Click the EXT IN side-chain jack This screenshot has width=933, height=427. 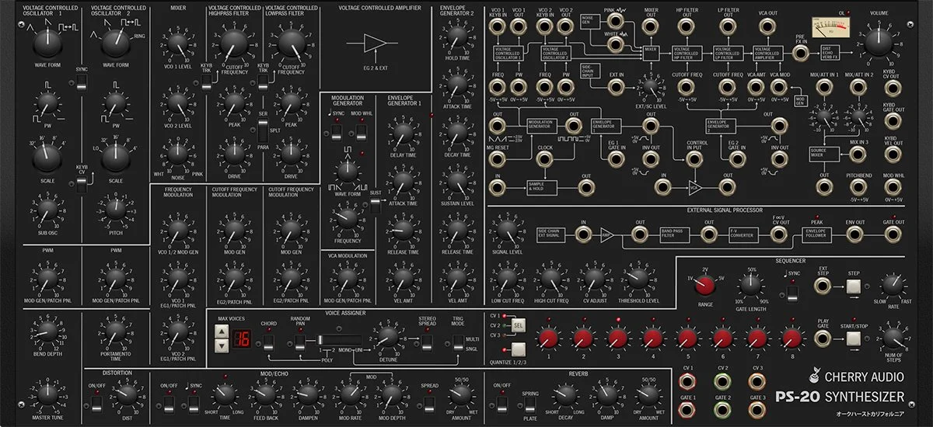point(617,86)
